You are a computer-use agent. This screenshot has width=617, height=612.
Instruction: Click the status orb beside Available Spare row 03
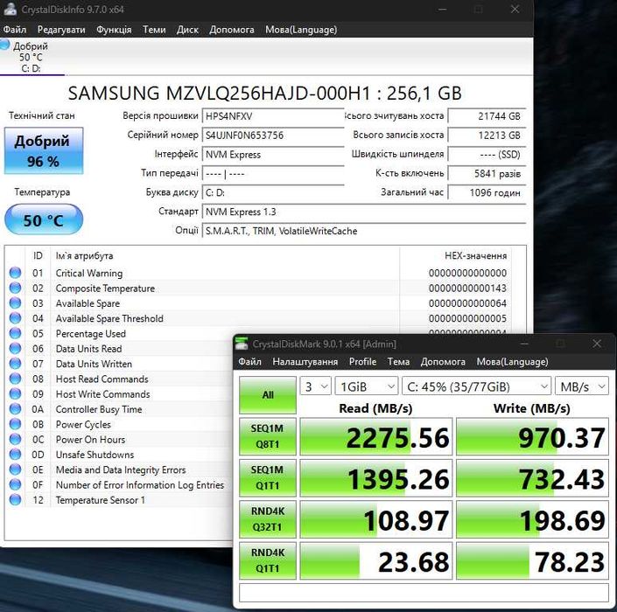[x=15, y=303]
